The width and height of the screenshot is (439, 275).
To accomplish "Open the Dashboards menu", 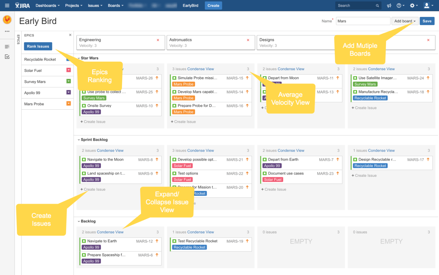I will pyautogui.click(x=48, y=5).
